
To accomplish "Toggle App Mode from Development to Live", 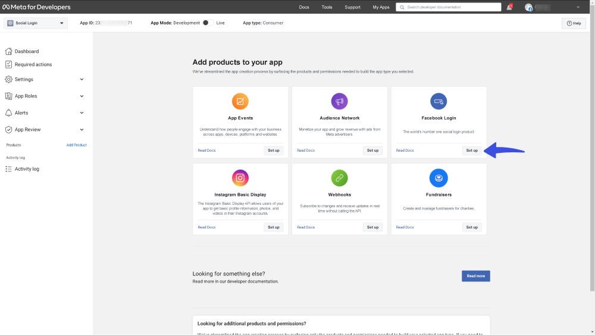I will 208,23.
